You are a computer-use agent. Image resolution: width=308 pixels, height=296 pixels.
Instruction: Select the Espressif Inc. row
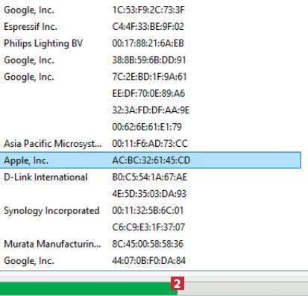pyautogui.click(x=151, y=27)
